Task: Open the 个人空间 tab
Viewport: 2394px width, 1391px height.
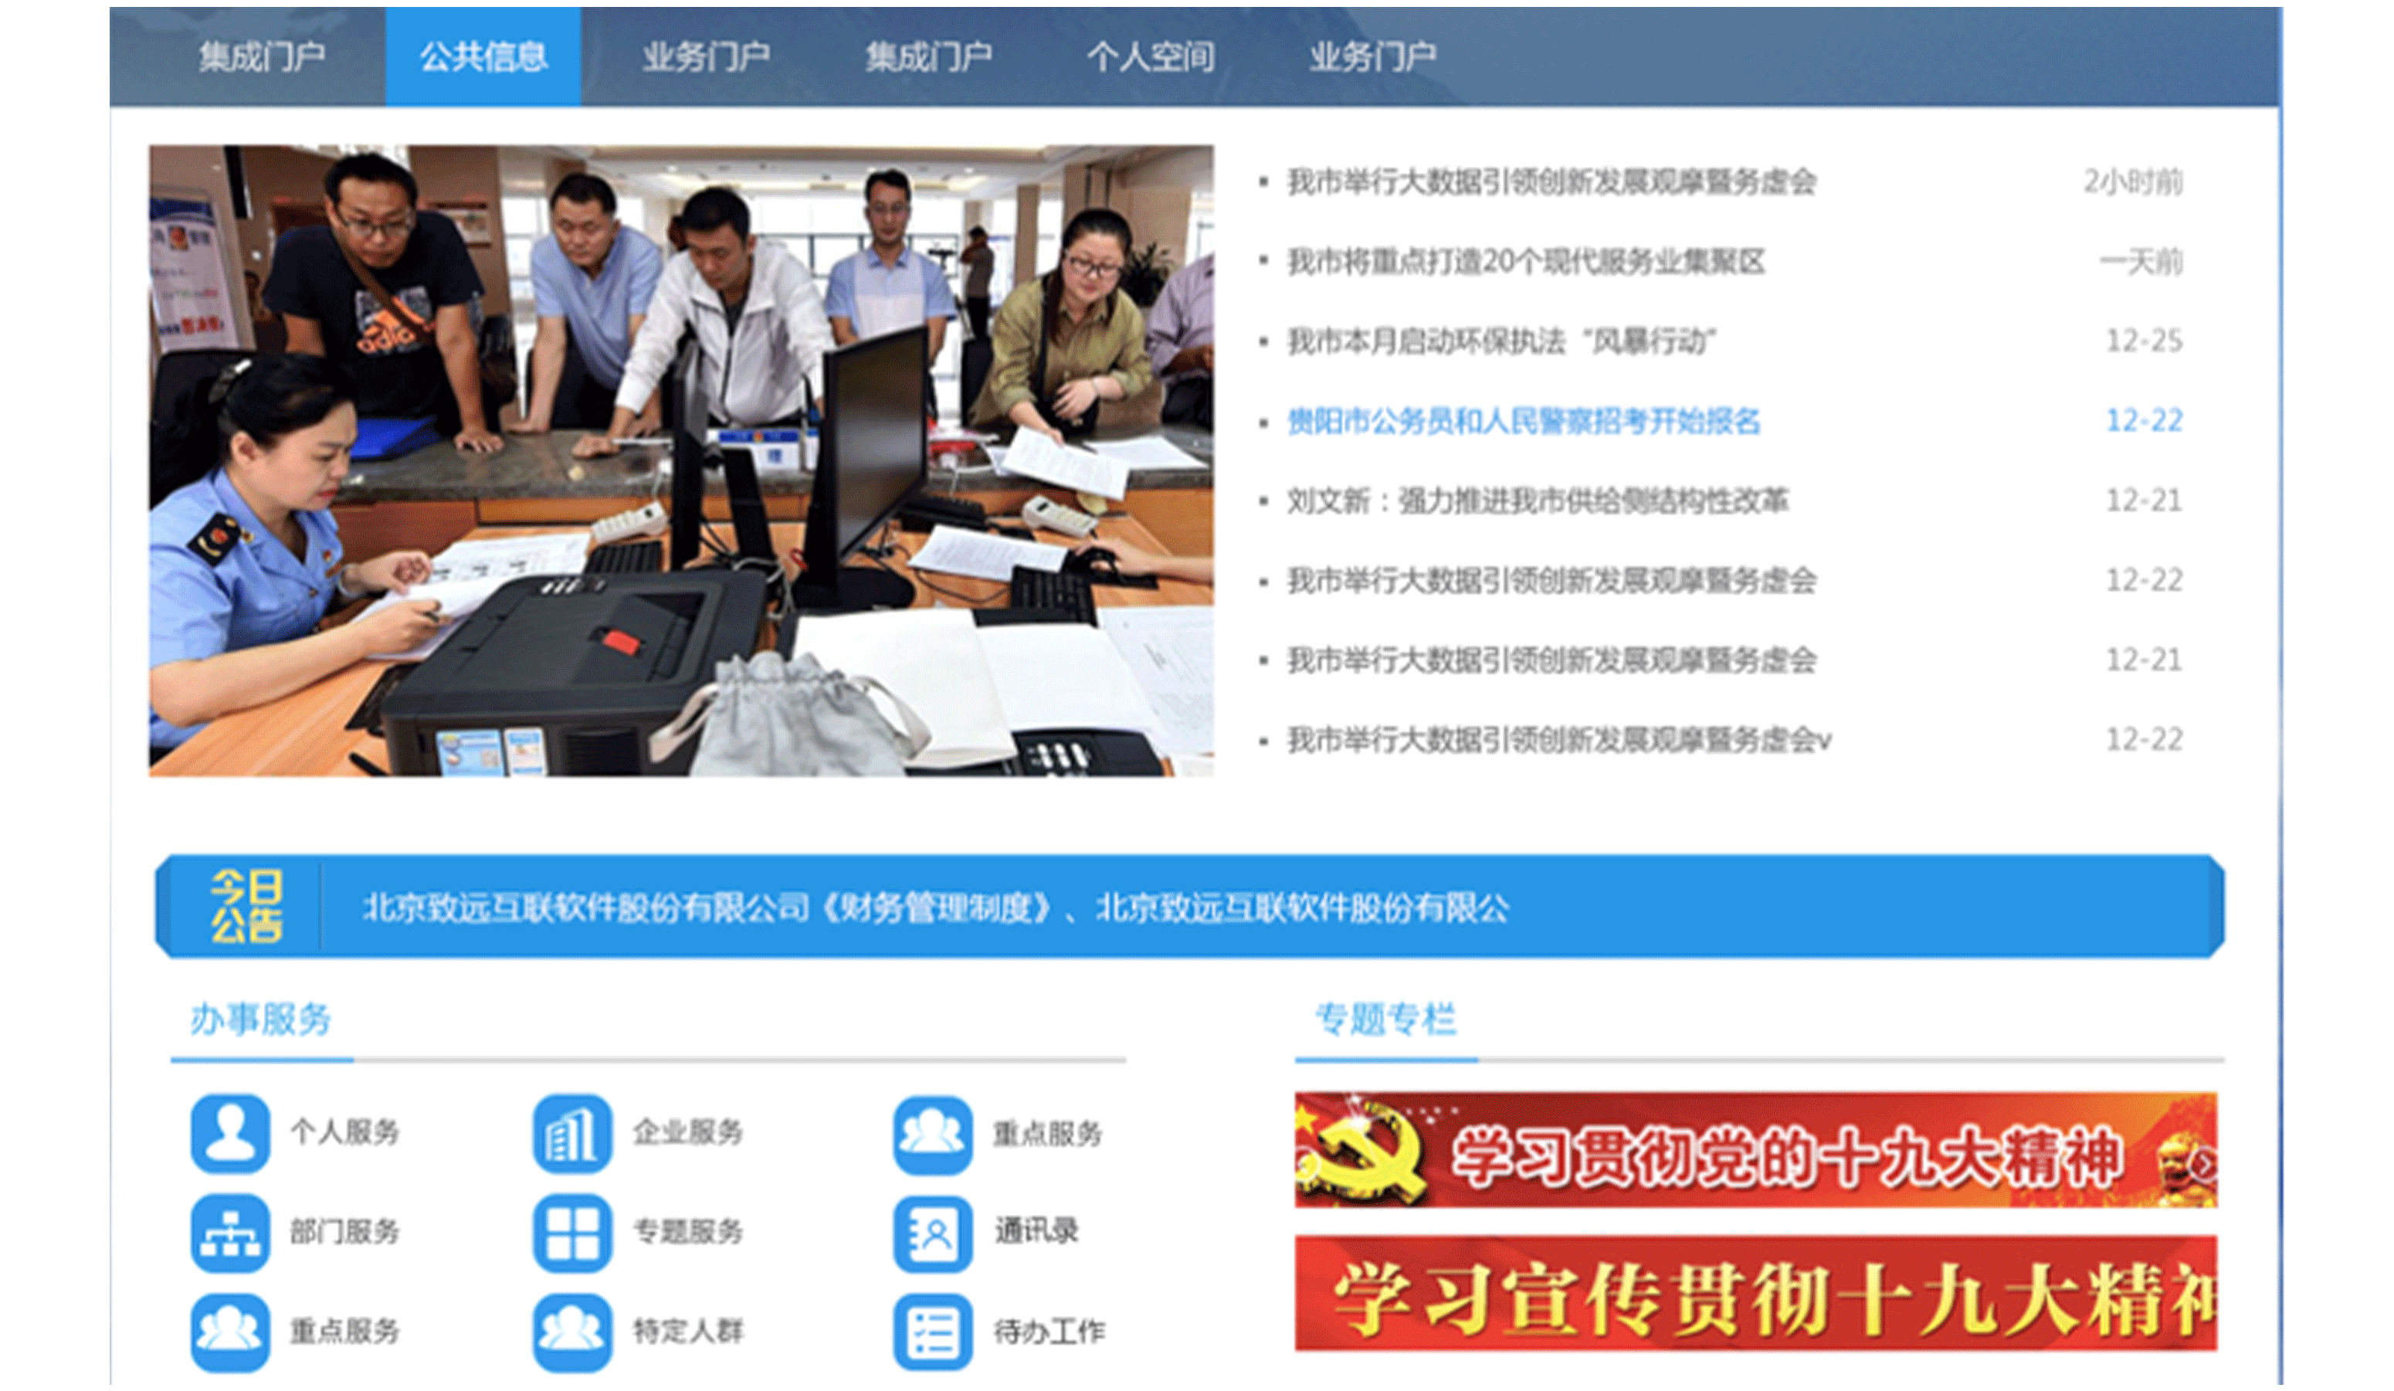Action: pos(1149,57)
